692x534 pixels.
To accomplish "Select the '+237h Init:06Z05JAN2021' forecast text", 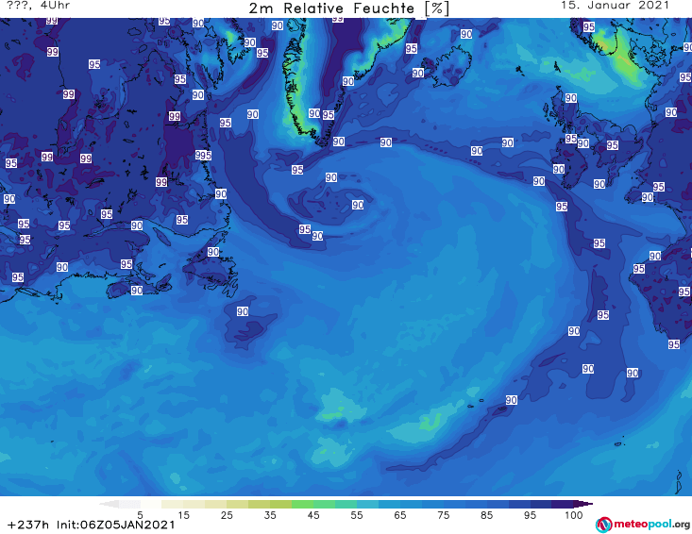I will tap(92, 525).
